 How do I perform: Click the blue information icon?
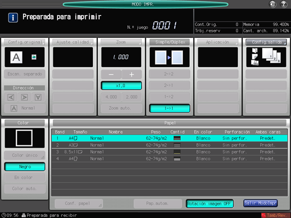pos(13,17)
